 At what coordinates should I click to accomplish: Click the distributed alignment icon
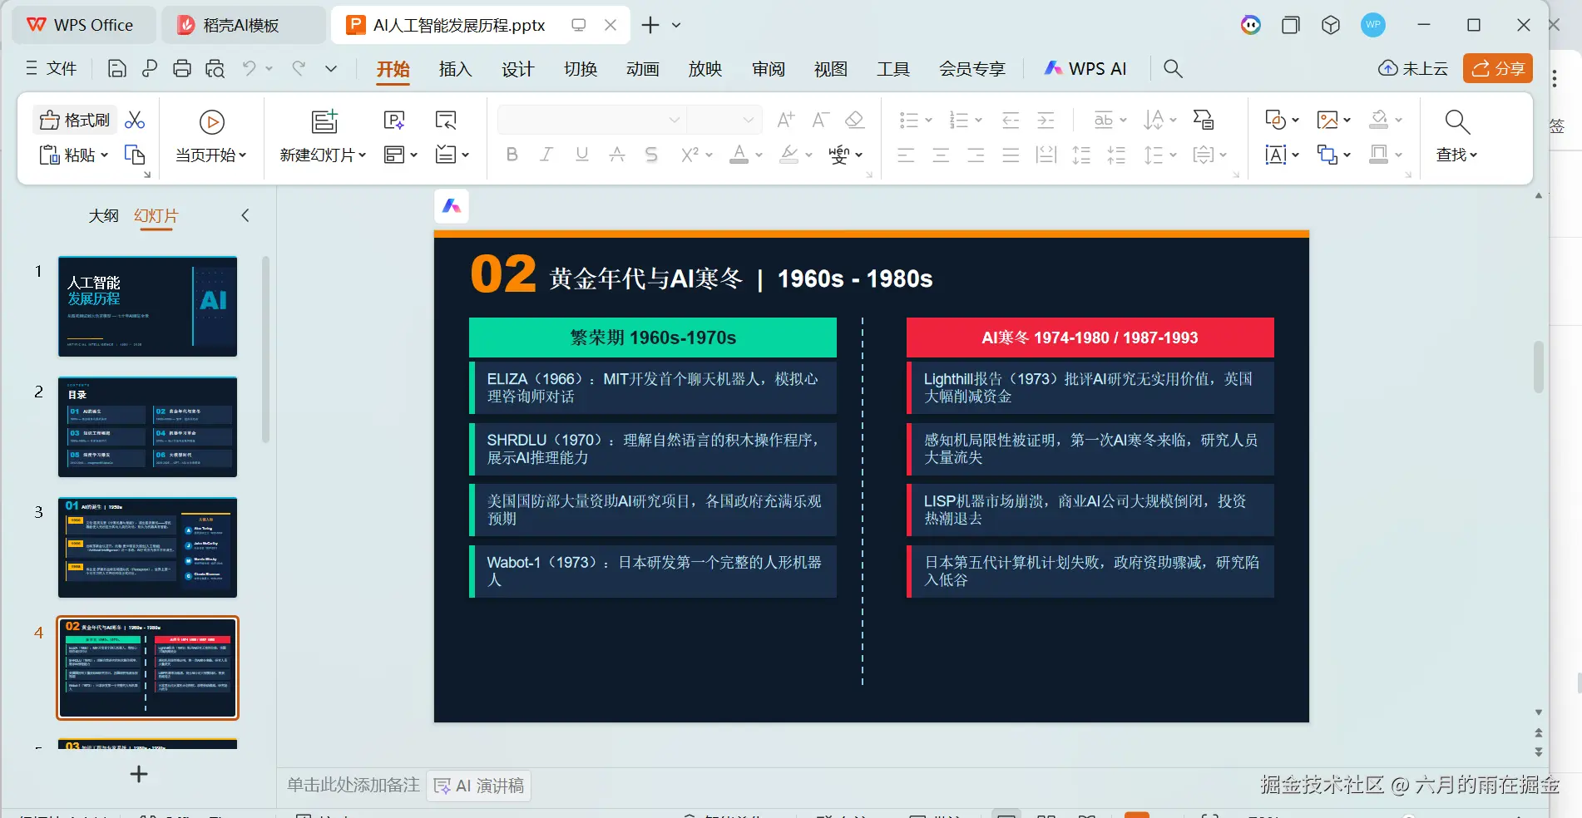click(1046, 155)
